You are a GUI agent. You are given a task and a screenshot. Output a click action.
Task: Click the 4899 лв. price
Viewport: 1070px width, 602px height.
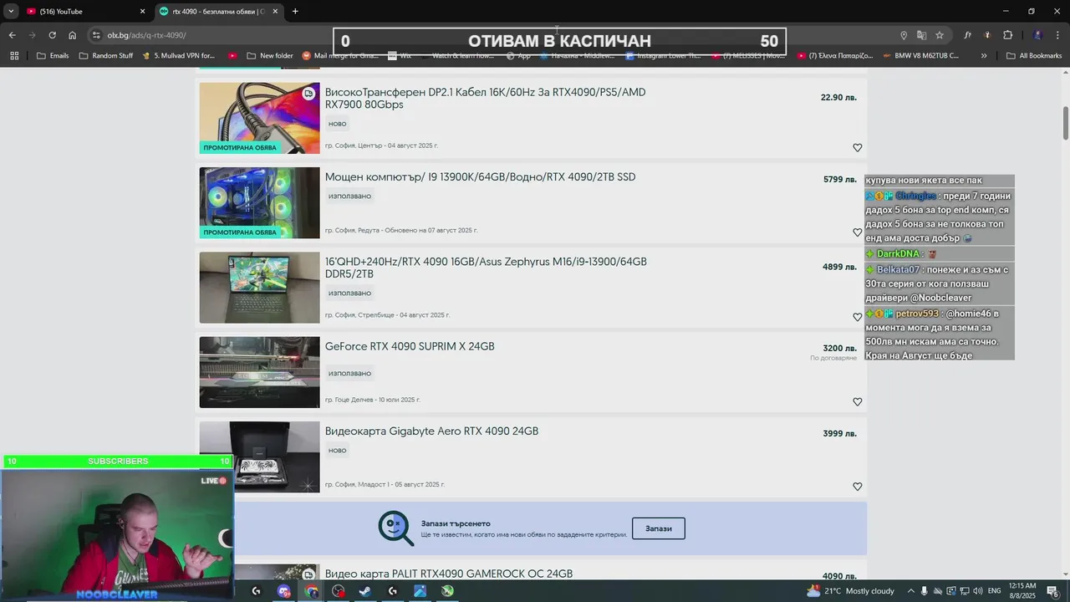click(x=839, y=268)
